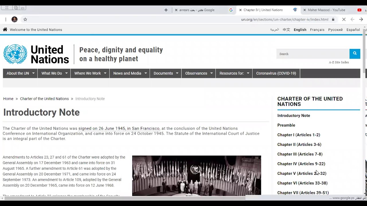Open the What We Do menu
This screenshot has width=367, height=206.
point(52,73)
